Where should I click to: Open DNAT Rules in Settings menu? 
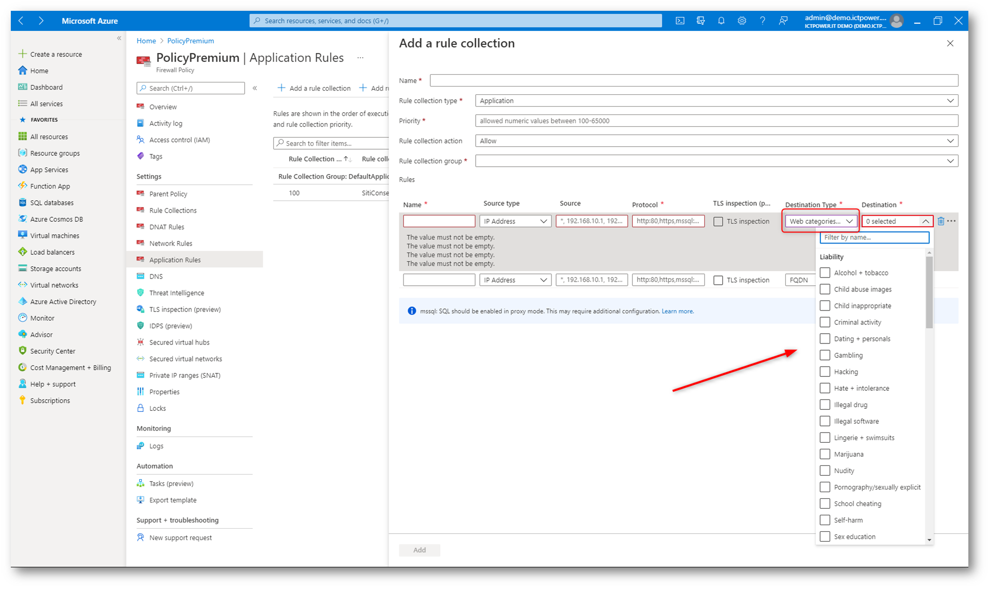[x=166, y=227]
